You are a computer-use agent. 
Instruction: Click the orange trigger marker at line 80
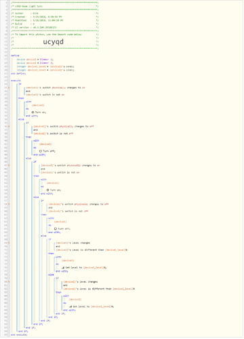[x=9, y=282]
